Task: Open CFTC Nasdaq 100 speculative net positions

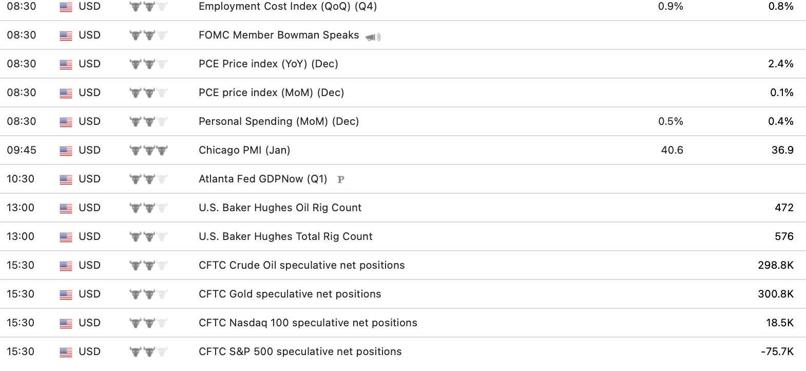Action: tap(308, 323)
